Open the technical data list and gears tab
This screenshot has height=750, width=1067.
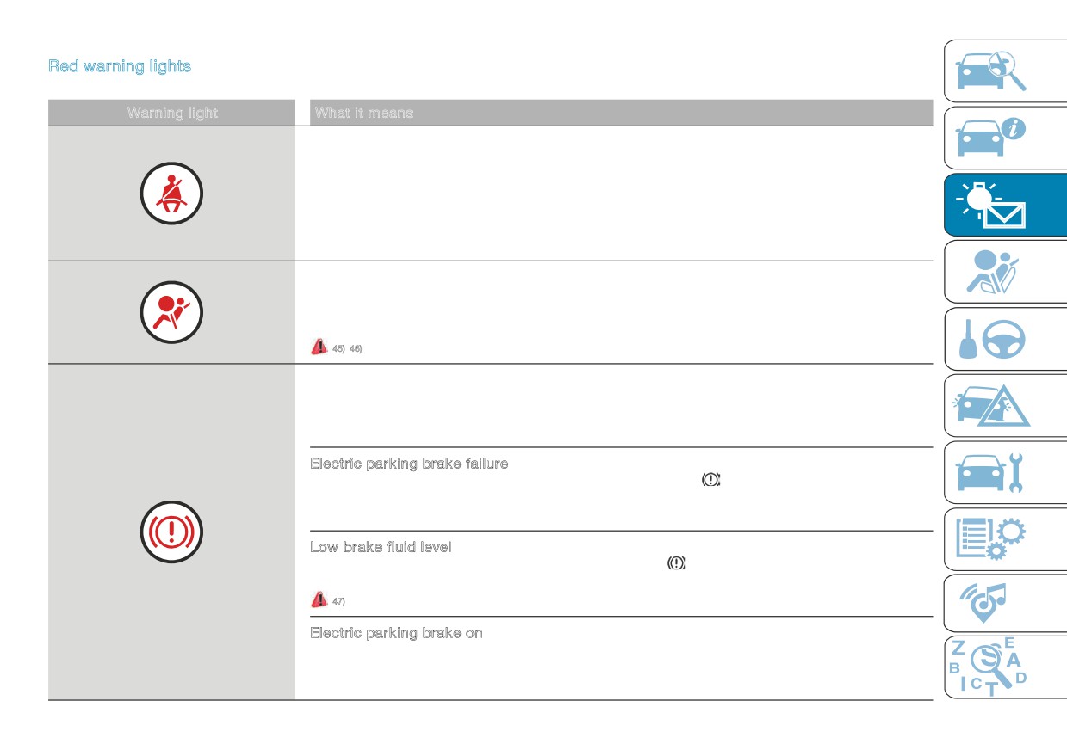click(x=1005, y=539)
